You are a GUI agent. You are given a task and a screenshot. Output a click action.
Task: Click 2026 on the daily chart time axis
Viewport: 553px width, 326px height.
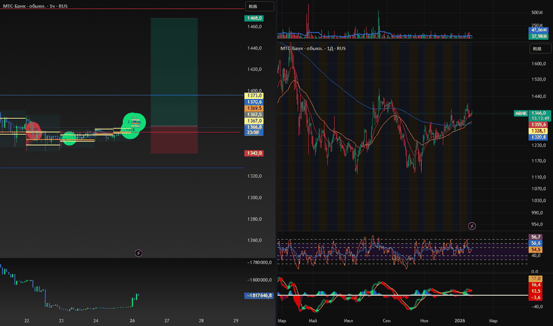[458, 321]
